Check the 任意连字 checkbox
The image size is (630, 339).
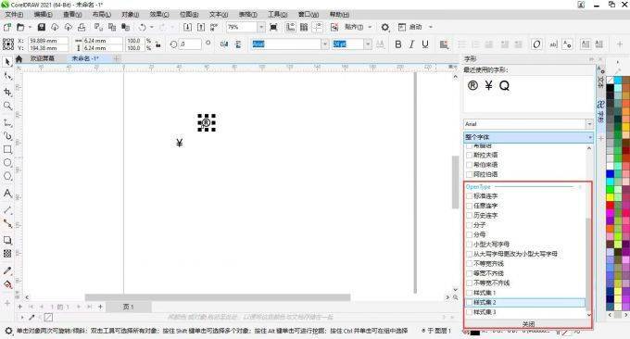pyautogui.click(x=469, y=206)
